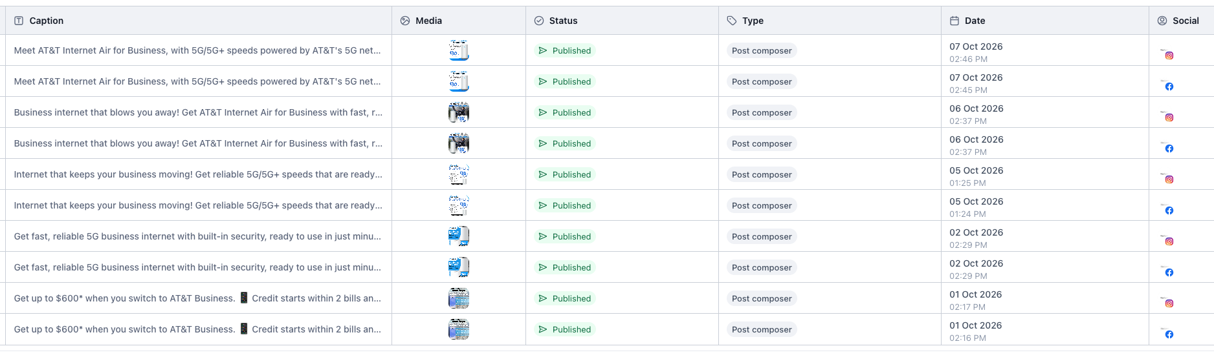Click 02 Oct 2026 date on the Facebook row
The width and height of the screenshot is (1214, 357).
(977, 263)
